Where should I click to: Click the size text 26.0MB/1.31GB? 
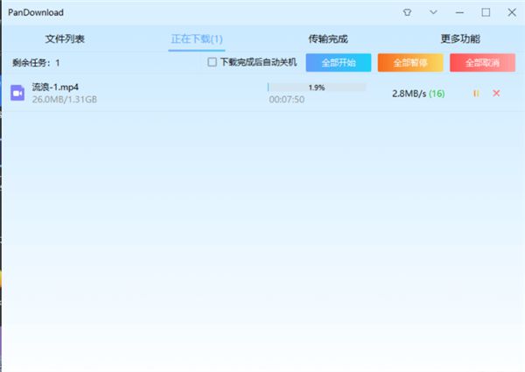(65, 100)
